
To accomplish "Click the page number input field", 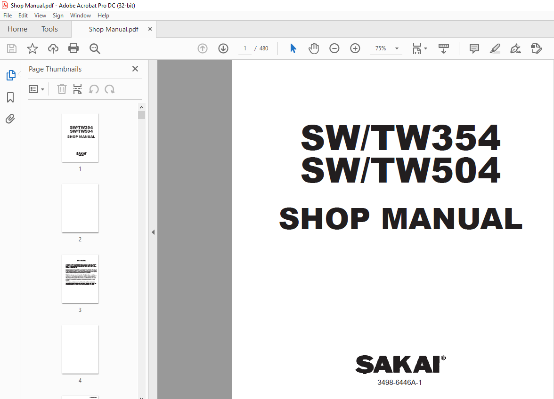I will (x=245, y=48).
